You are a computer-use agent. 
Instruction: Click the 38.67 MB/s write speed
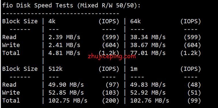click(x=148, y=45)
